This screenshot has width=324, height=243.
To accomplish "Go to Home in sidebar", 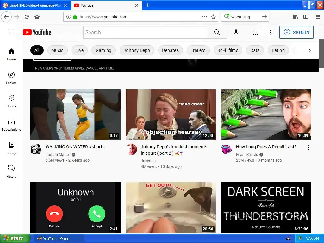I will (x=11, y=54).
